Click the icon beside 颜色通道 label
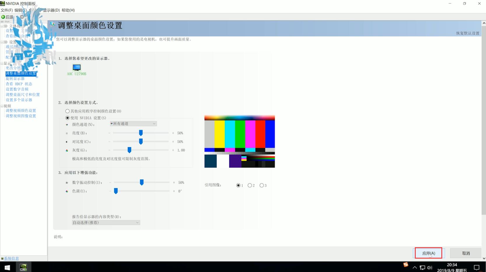 point(67,125)
